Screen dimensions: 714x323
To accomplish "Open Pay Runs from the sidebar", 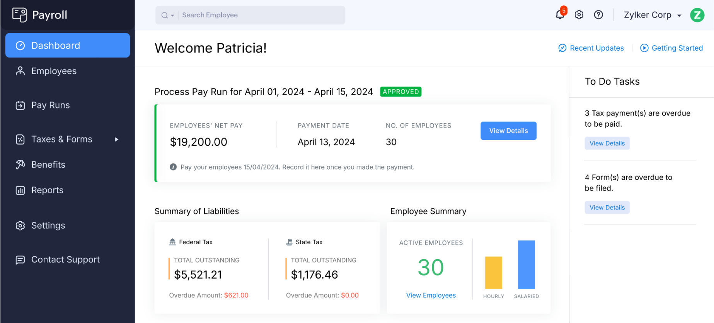I will click(x=50, y=105).
